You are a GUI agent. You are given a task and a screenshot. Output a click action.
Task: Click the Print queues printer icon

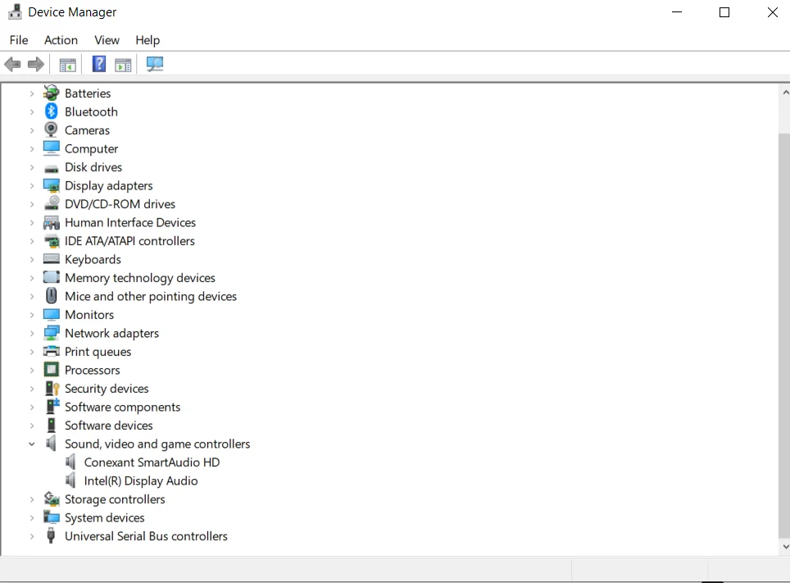(51, 351)
